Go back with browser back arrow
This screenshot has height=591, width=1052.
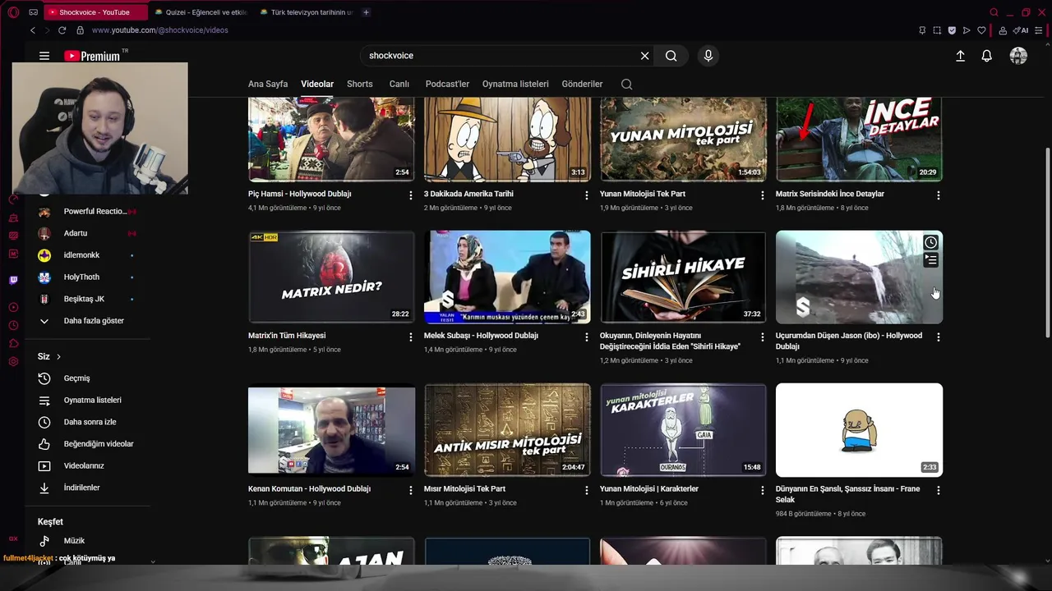point(32,30)
